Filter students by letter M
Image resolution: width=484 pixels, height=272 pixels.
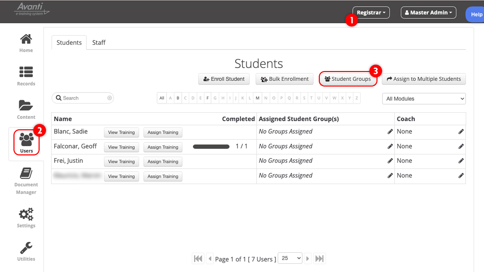(x=258, y=98)
